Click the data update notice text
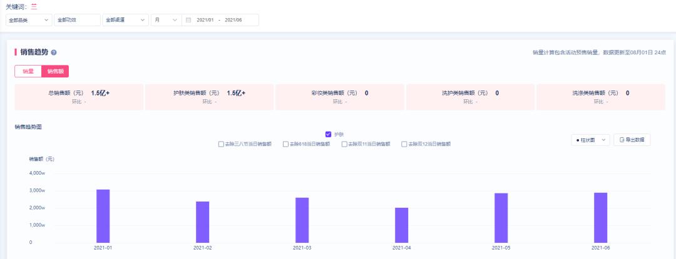Image resolution: width=676 pixels, height=259 pixels. point(599,52)
